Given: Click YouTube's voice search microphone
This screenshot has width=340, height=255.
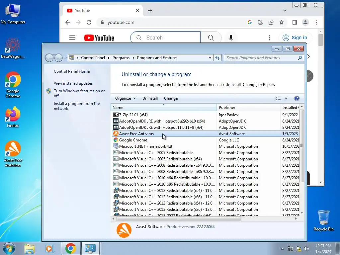Looking at the screenshot, I should click(x=231, y=38).
